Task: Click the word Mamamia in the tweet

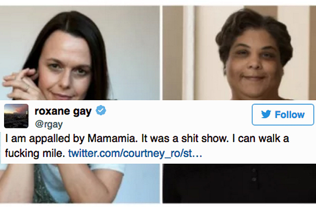Action: pyautogui.click(x=112, y=138)
